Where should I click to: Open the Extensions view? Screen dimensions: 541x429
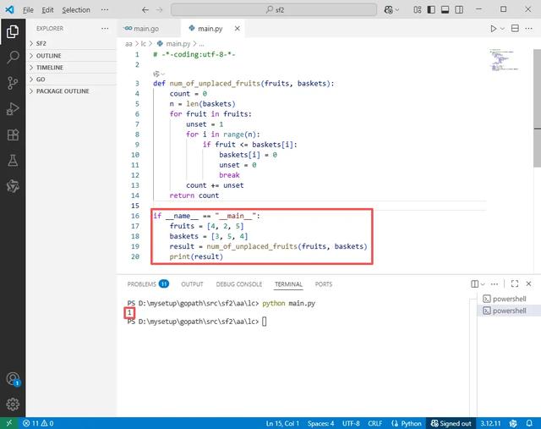[x=13, y=135]
